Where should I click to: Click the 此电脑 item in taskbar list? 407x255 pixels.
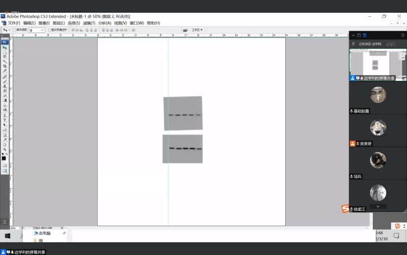point(42,233)
